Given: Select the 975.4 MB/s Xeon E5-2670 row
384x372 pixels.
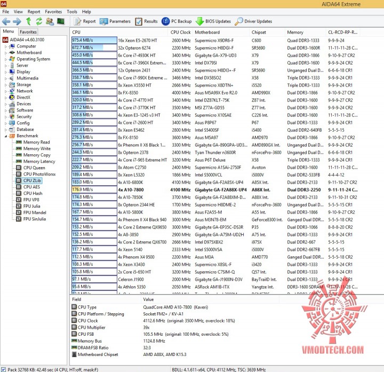Looking at the screenshot, I should point(215,41).
